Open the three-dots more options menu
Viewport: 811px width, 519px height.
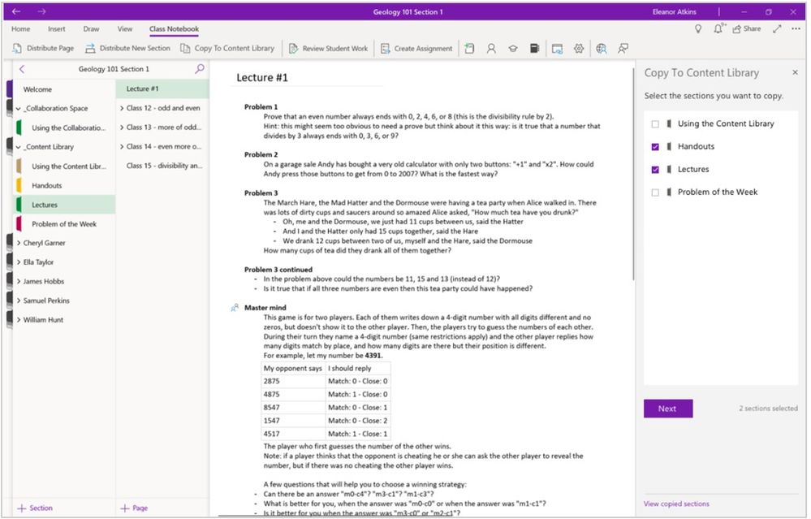click(x=796, y=29)
